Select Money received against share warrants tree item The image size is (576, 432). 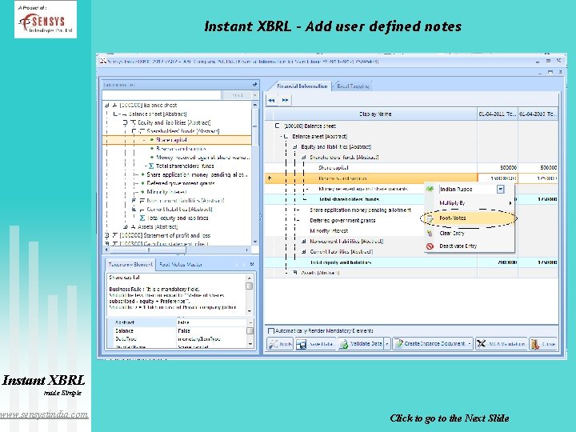202,158
